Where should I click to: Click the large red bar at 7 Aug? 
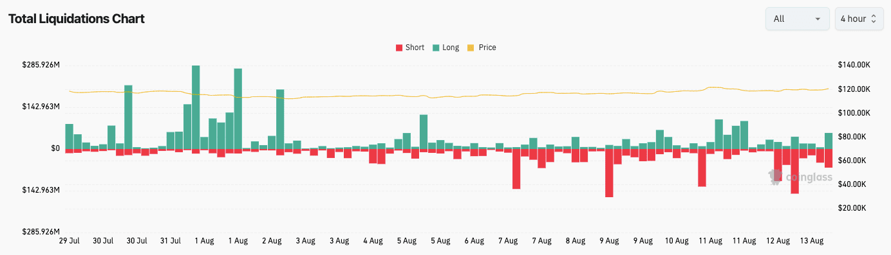(516, 169)
